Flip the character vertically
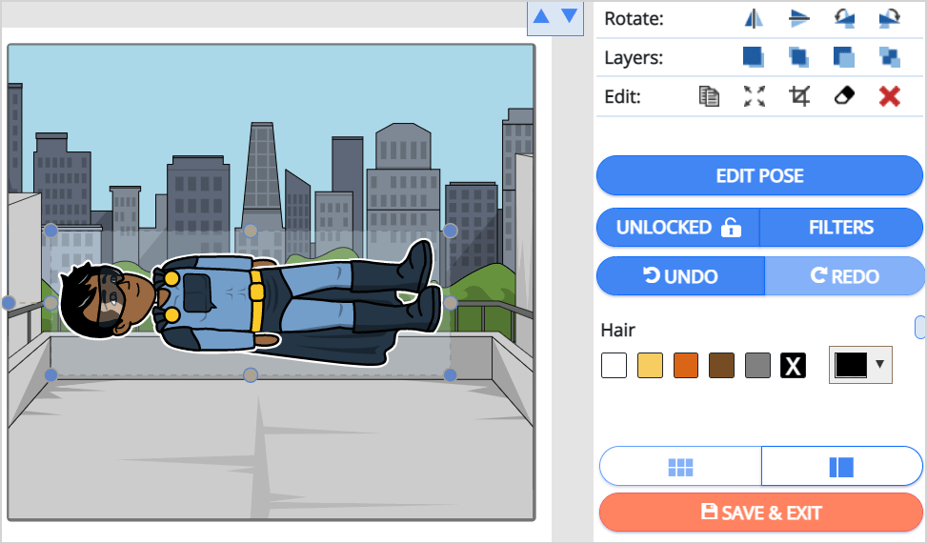The height and width of the screenshot is (544, 927). pyautogui.click(x=798, y=18)
